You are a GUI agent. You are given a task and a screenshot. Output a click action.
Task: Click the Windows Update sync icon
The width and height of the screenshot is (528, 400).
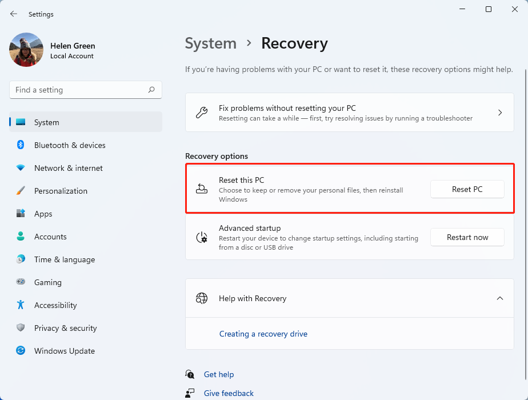pos(21,350)
